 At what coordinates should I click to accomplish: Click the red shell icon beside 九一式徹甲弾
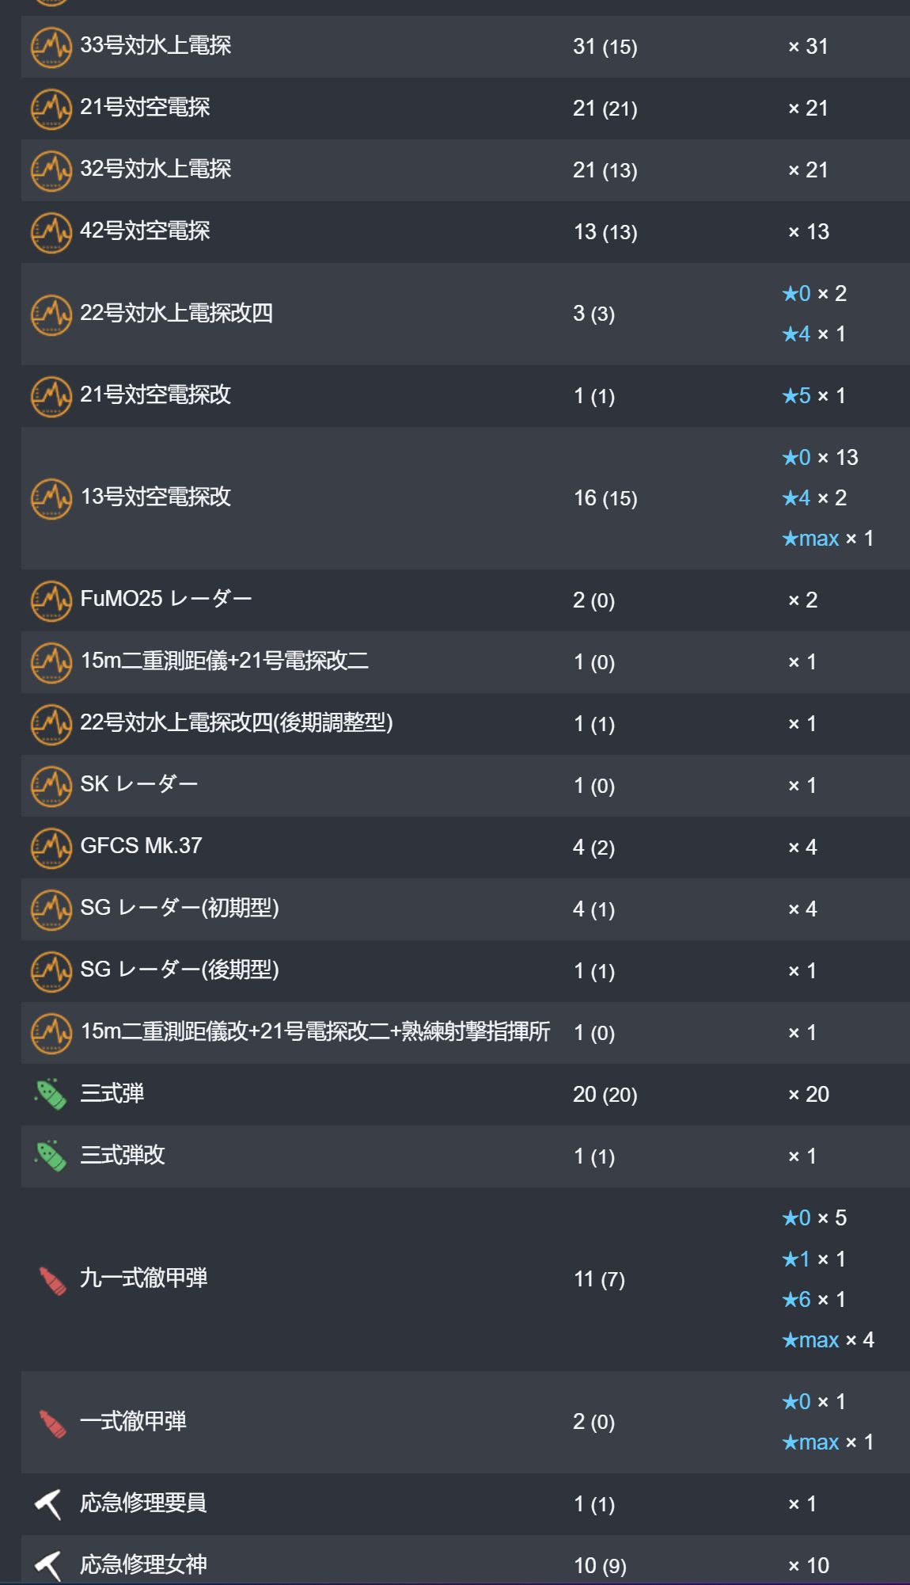coord(52,1279)
